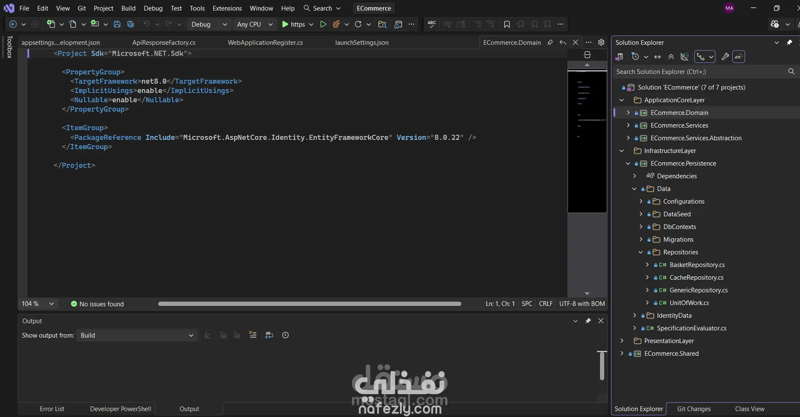Expand the PresentationLayer folder
Viewport: 800px width, 417px height.
point(622,341)
